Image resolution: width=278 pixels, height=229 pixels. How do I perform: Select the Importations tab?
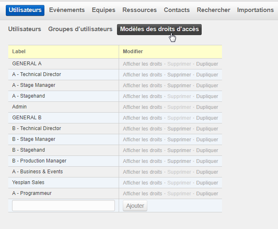point(255,10)
